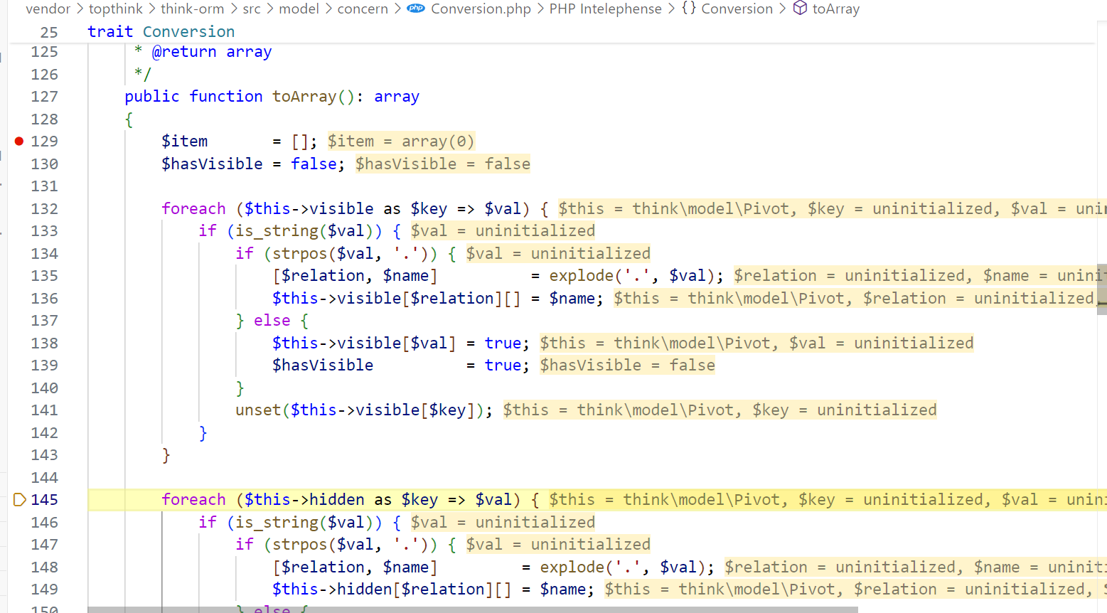
Task: Open Conversion.php in the breadcrumb
Action: [x=481, y=9]
